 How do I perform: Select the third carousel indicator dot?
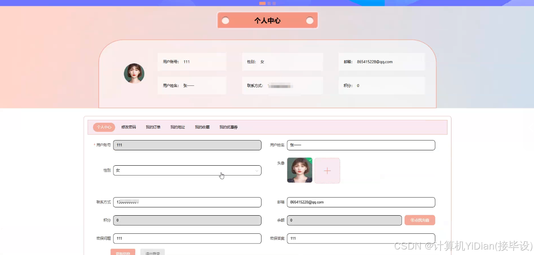pyautogui.click(x=274, y=3)
